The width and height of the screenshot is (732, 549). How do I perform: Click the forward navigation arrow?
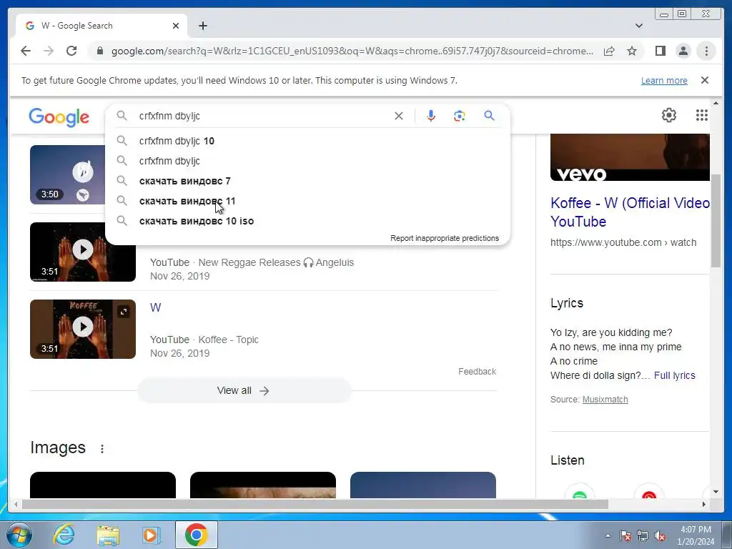coord(49,51)
